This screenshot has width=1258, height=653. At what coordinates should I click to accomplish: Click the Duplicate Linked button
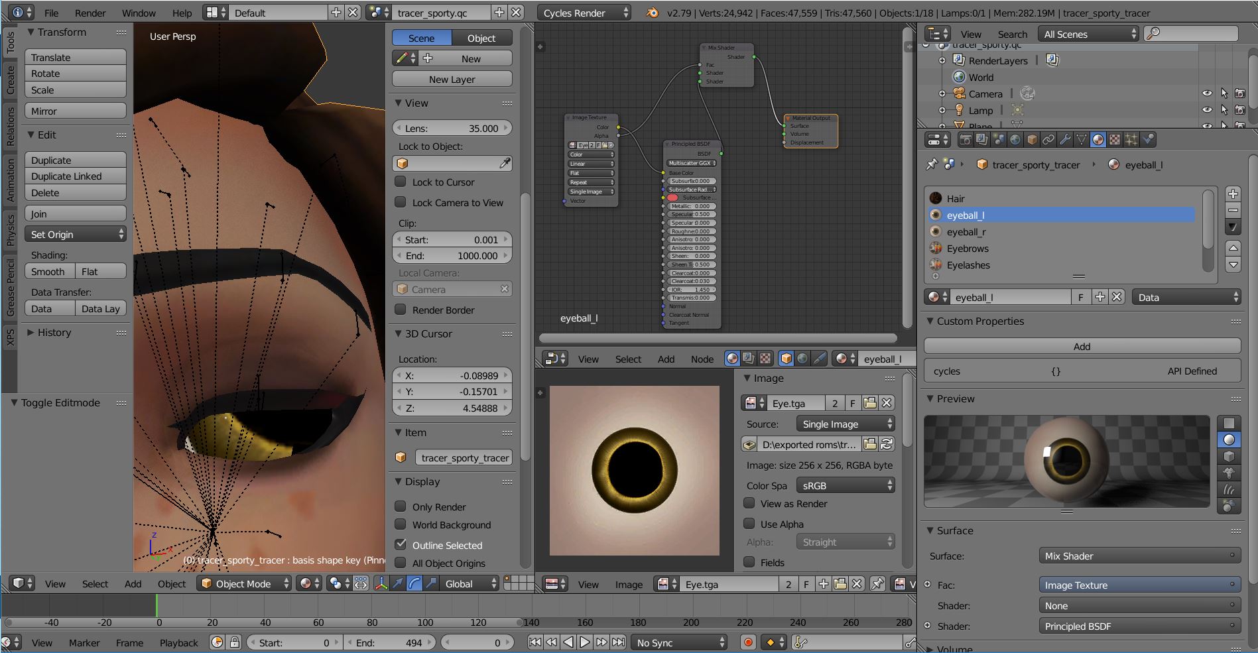(x=76, y=176)
